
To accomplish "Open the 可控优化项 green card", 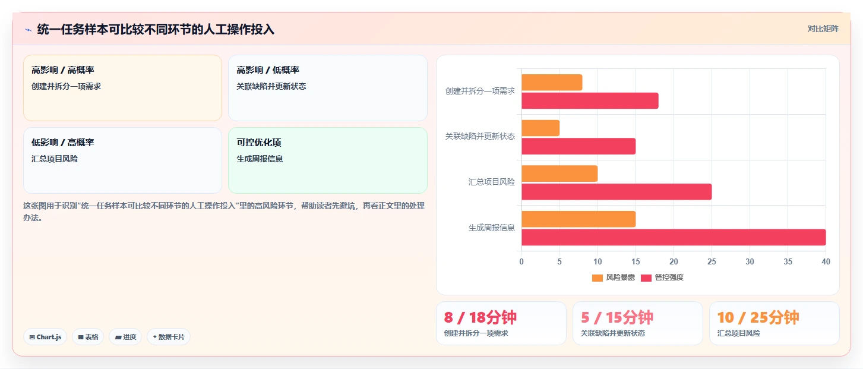I will point(328,160).
